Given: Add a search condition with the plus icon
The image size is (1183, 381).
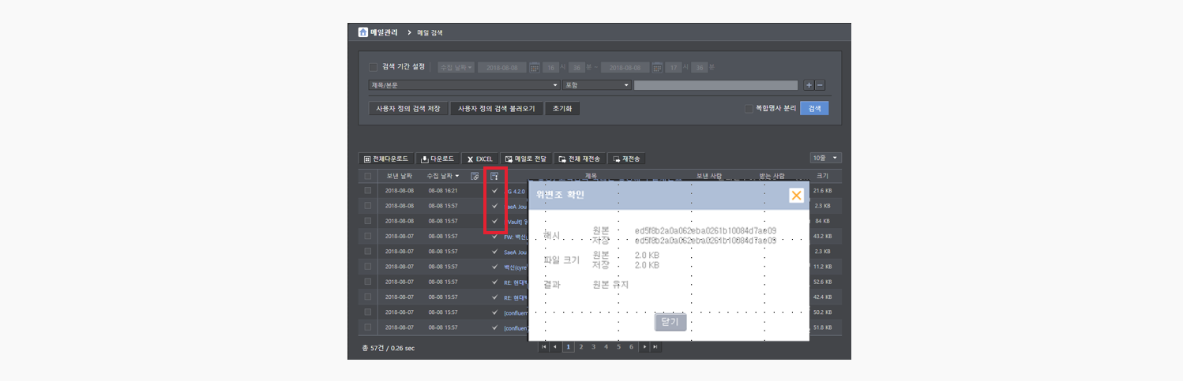Looking at the screenshot, I should click(x=809, y=85).
